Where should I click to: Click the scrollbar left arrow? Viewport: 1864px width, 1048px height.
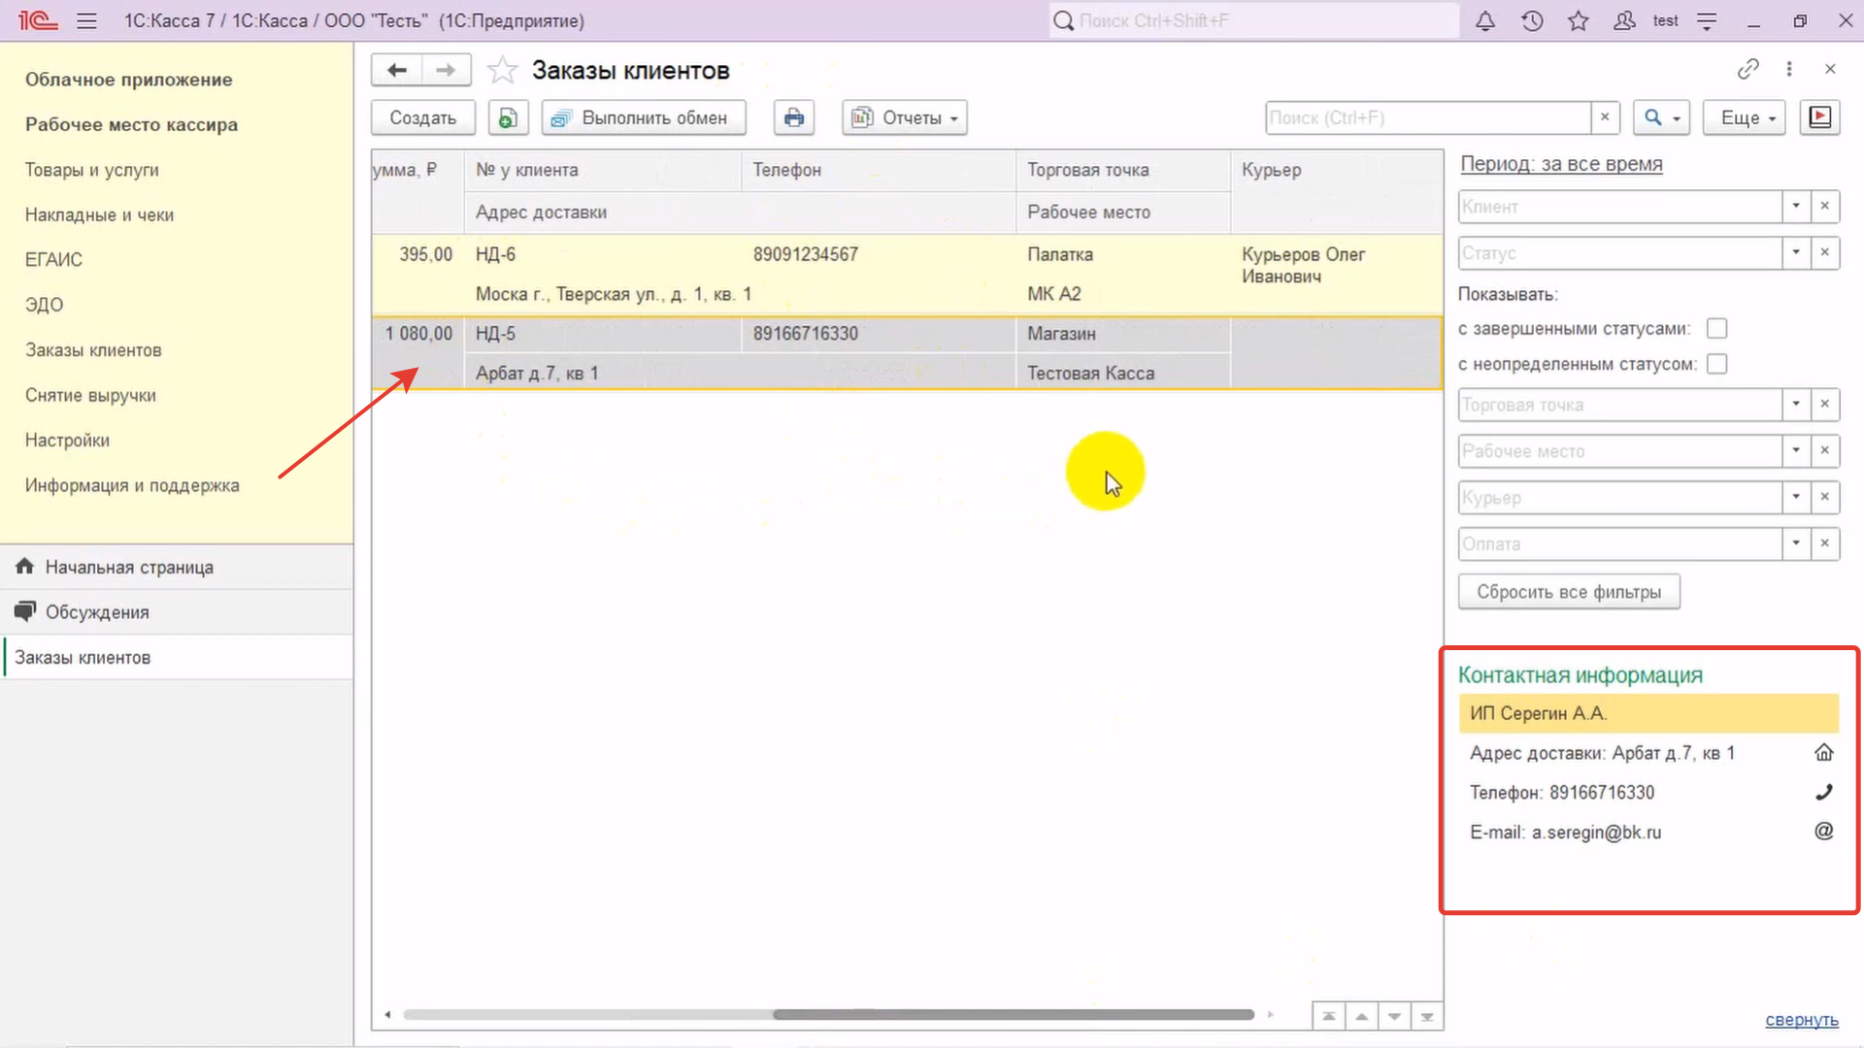pos(387,1015)
